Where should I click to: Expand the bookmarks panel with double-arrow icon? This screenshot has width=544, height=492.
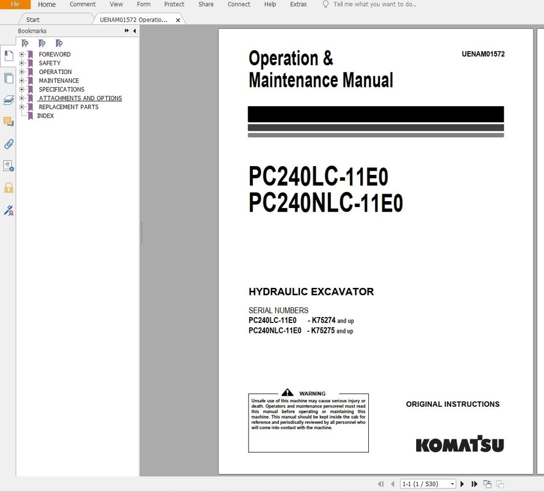tap(127, 31)
